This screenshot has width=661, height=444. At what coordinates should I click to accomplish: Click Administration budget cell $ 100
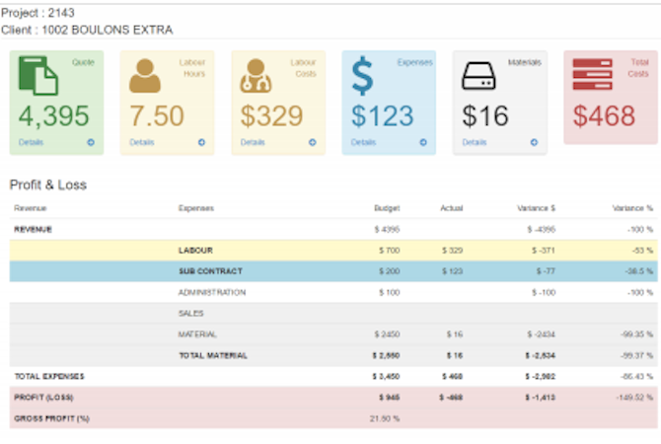click(x=389, y=292)
